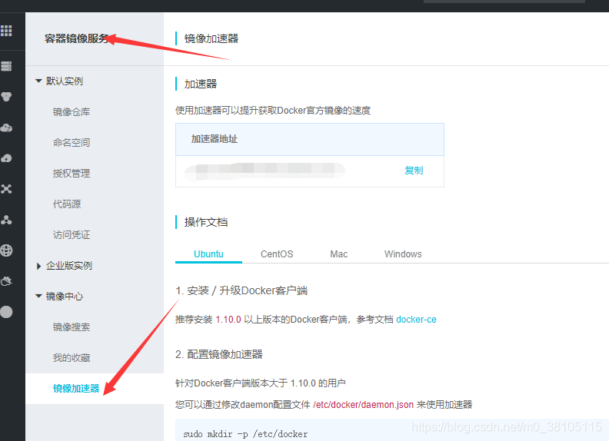Viewport: 609px width, 441px height.
Task: Open 镜像仓库 in the sidebar
Action: [72, 112]
